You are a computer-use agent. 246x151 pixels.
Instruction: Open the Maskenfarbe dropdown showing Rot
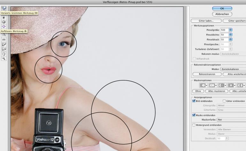coord(231,120)
